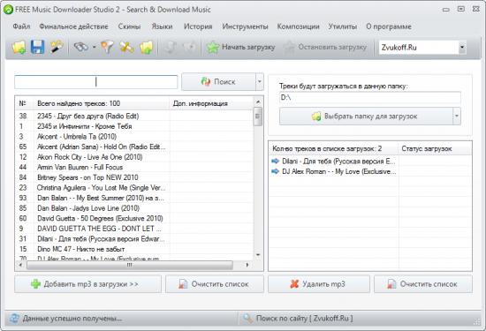486x331 pixels.
Task: Click the open folder toolbar icon
Action: [19, 48]
